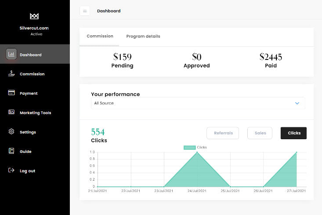
Task: Click the Silvercut crown logo
Action: tap(34, 16)
